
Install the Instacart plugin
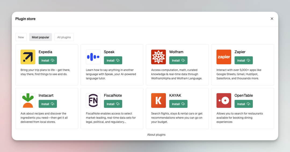[x=48, y=104]
